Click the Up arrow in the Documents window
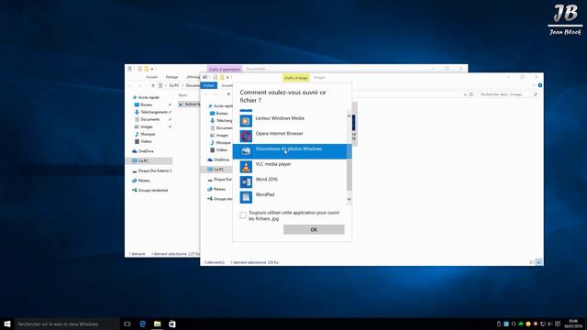This screenshot has height=330, width=587. (153, 85)
